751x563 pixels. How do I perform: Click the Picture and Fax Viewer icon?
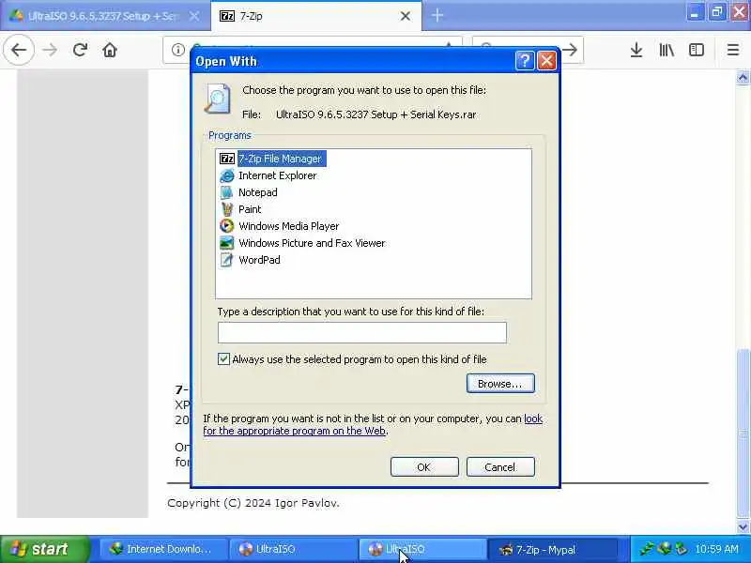(x=226, y=243)
